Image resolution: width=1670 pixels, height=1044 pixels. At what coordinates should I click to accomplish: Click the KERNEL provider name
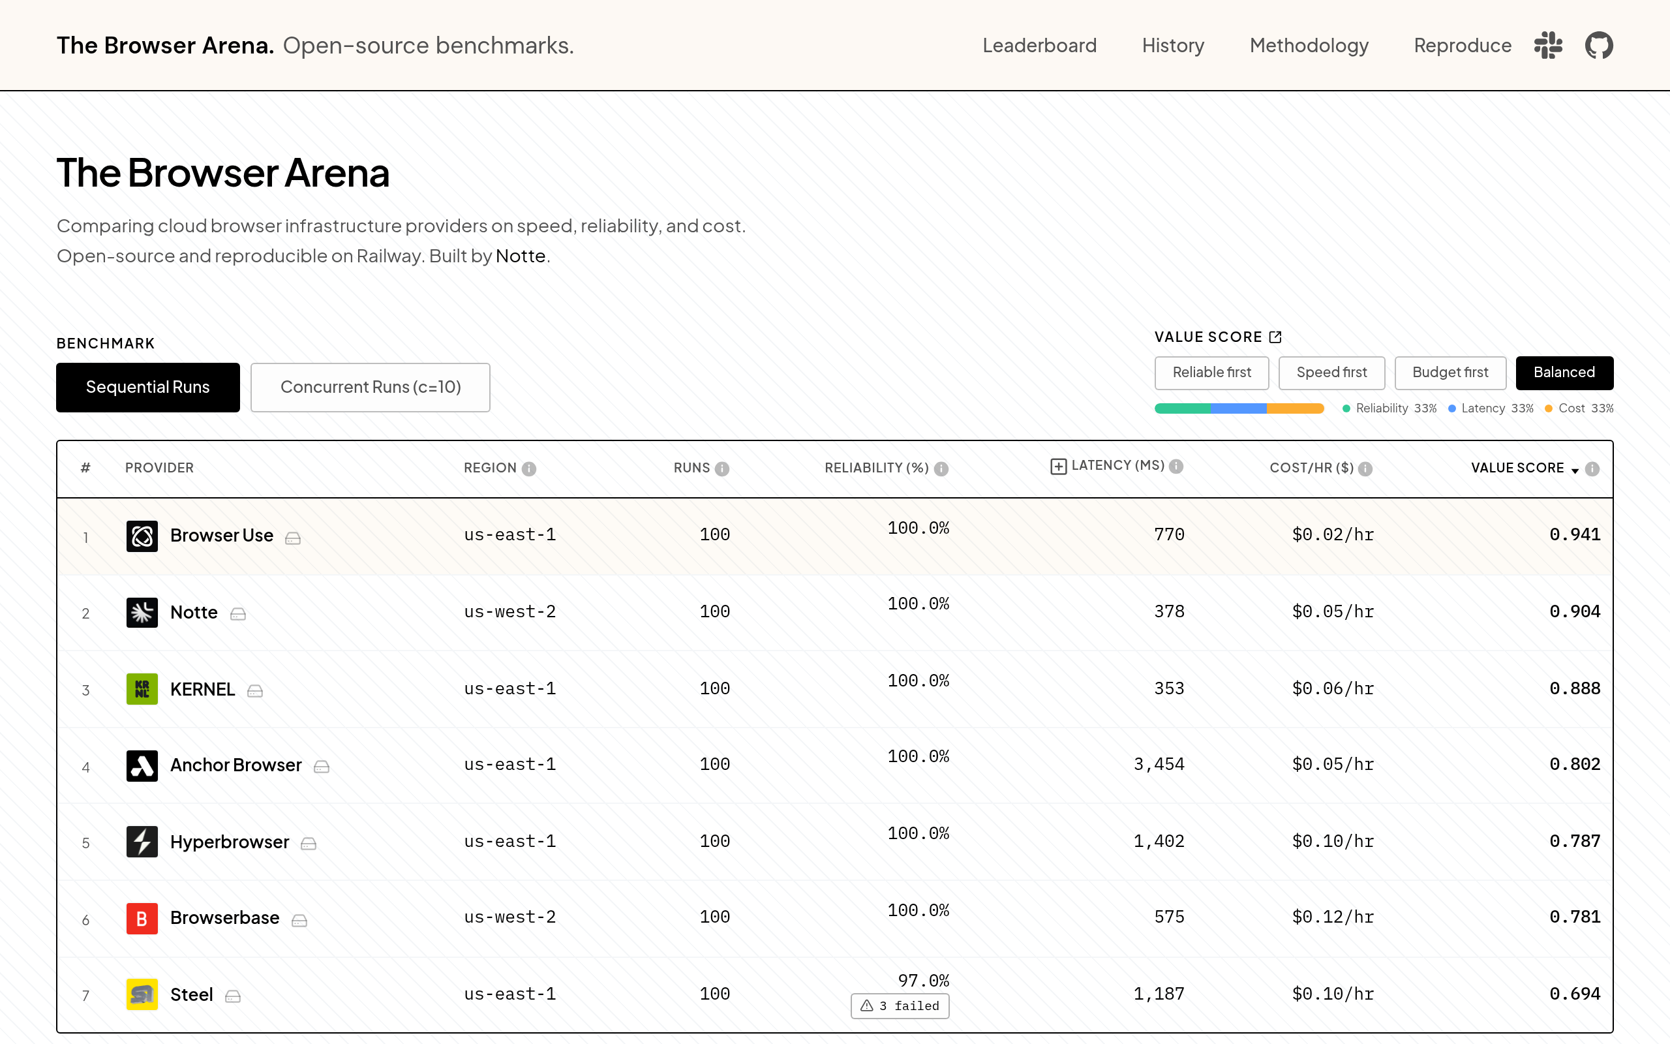202,689
